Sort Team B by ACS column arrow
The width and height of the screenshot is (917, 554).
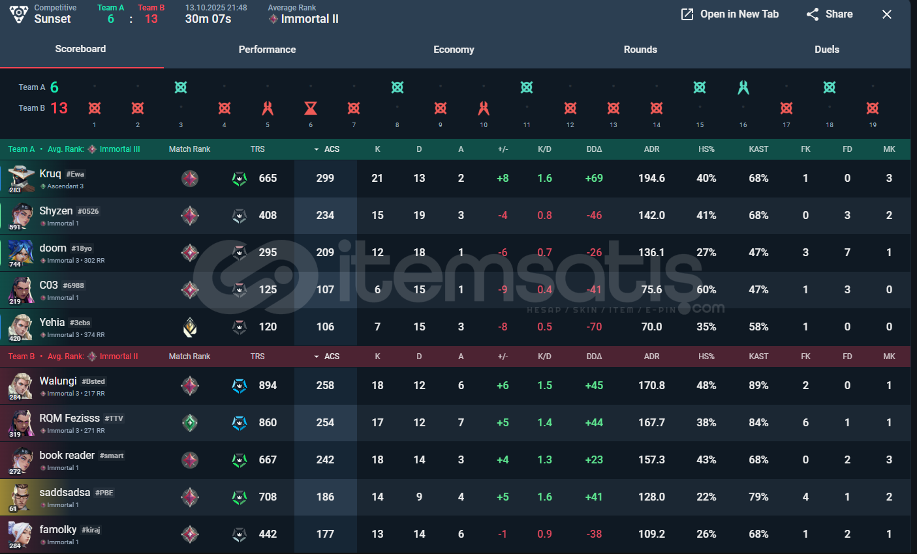[317, 357]
